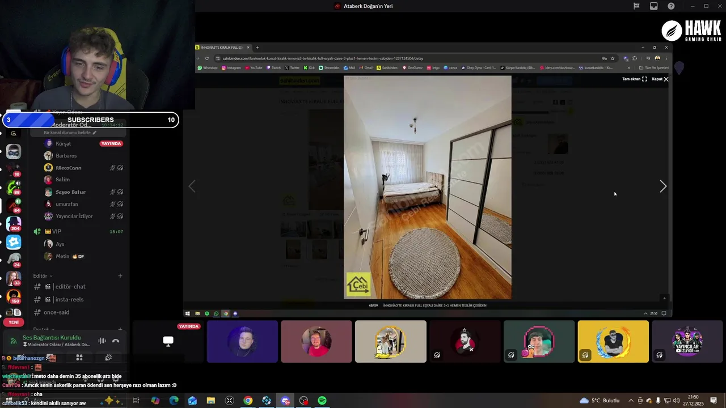This screenshot has width=726, height=408.
Task: Close the INNOVIA3'TE KIRALIK browser tab
Action: tap(248, 48)
